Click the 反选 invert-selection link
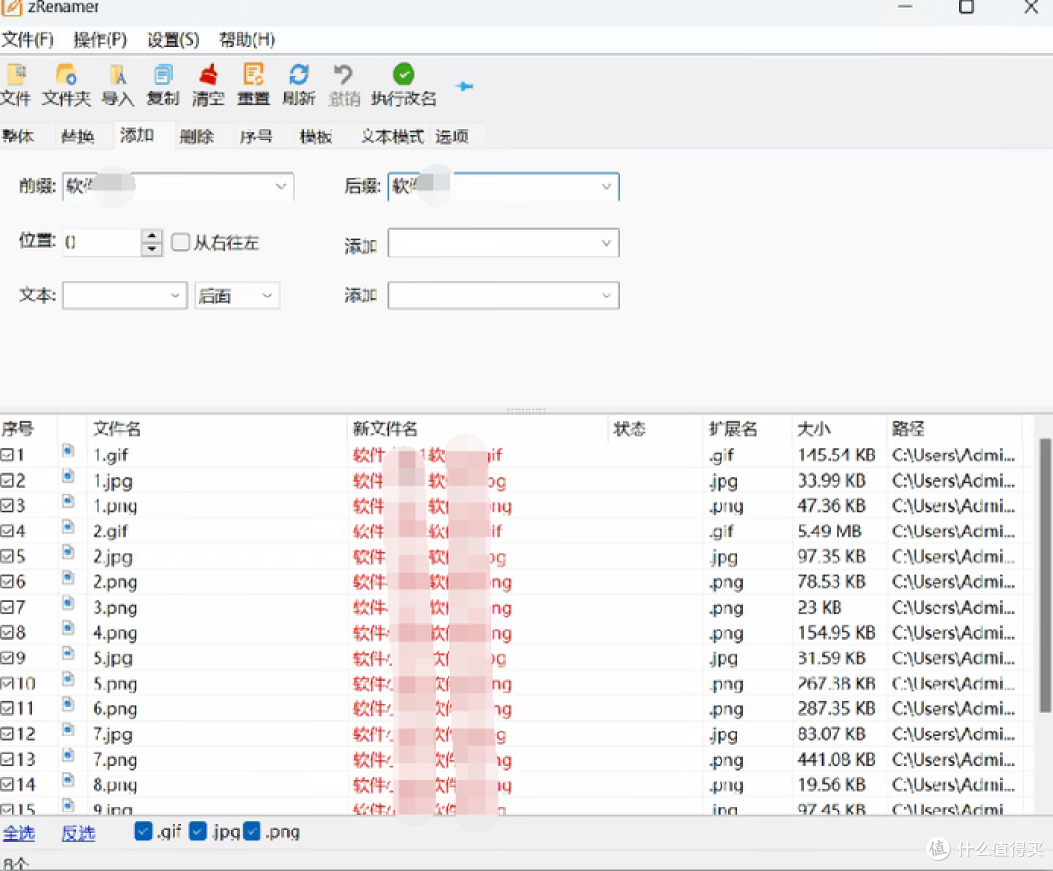 pyautogui.click(x=78, y=833)
